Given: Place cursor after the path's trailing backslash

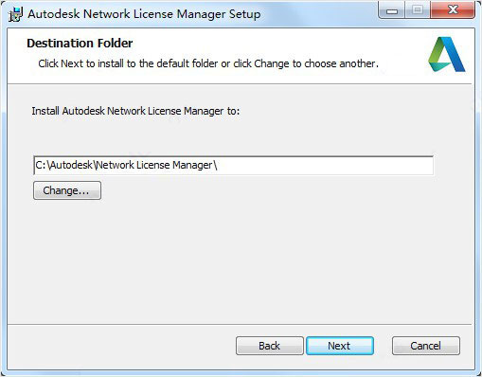Looking at the screenshot, I should click(x=218, y=165).
